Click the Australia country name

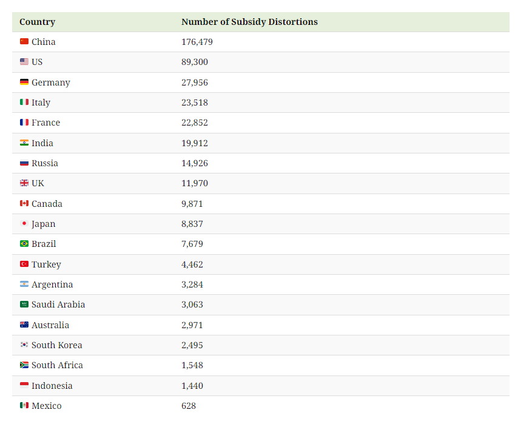[x=50, y=325]
